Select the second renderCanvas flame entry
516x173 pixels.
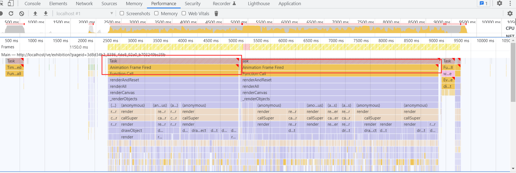click(340, 93)
